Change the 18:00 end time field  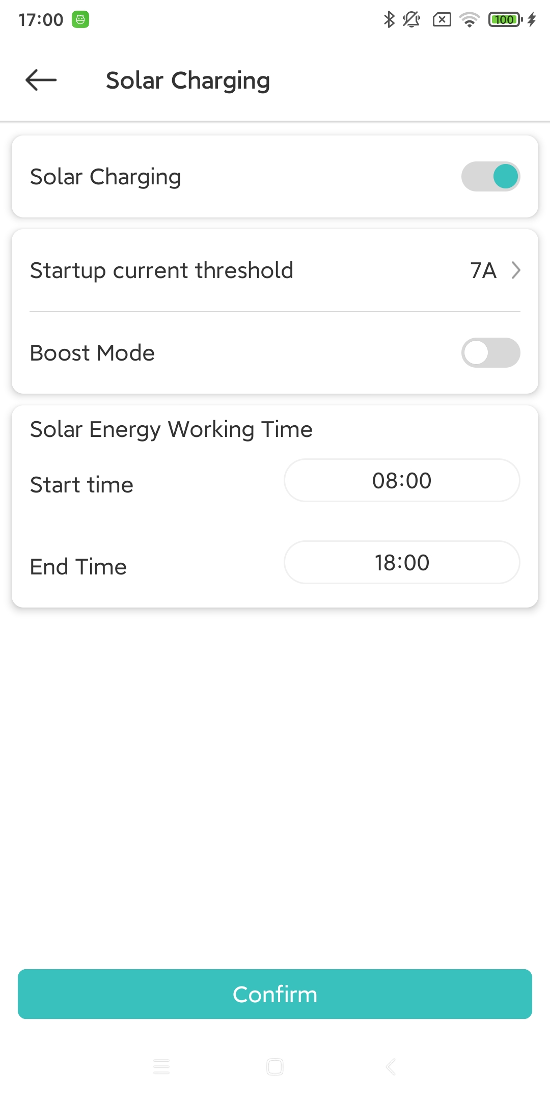(402, 563)
